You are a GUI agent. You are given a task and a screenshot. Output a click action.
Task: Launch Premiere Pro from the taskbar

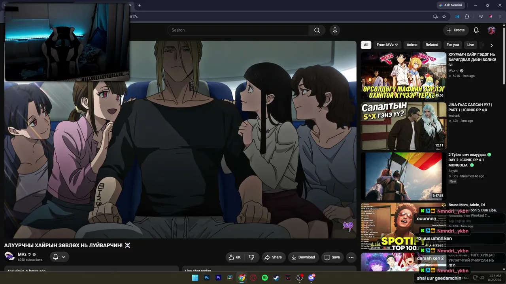218,278
